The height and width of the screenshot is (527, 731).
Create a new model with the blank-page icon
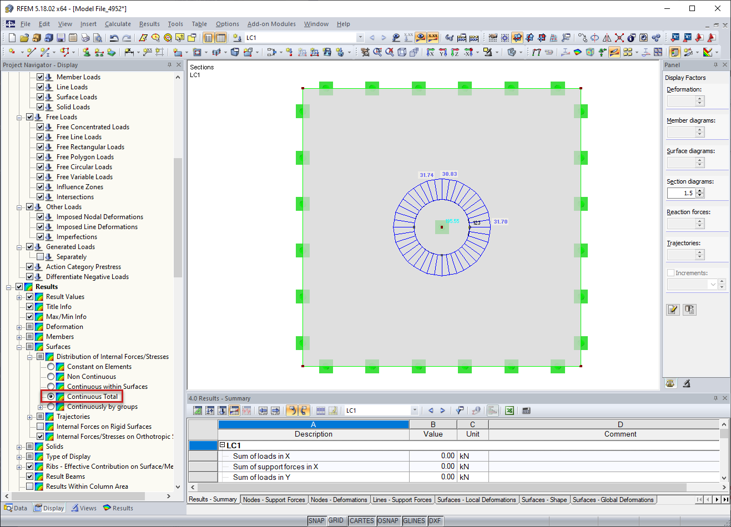12,38
